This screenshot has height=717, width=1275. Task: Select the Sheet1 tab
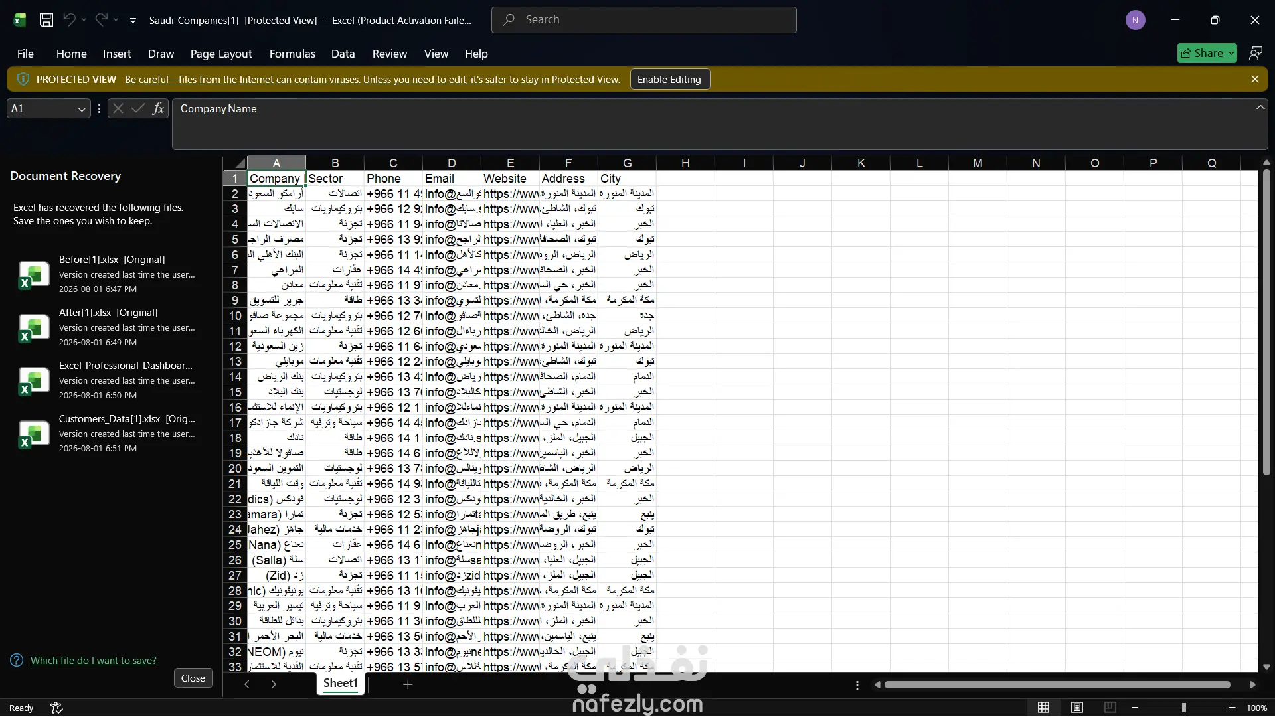341,683
